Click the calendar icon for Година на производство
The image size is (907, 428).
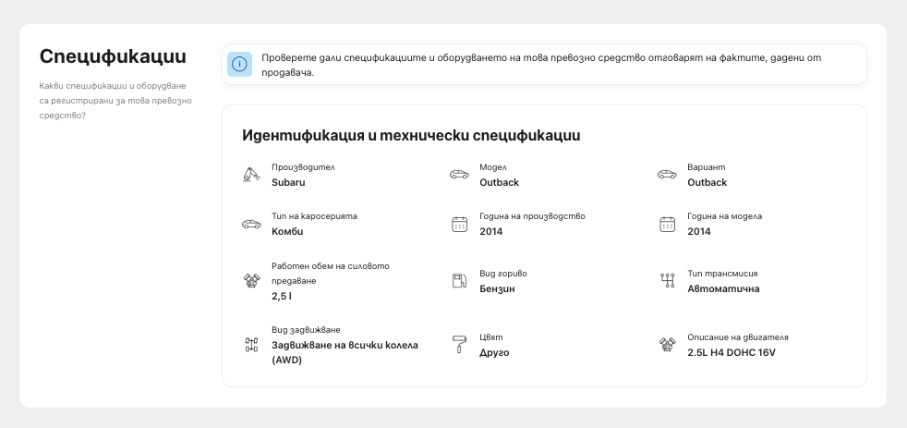click(x=459, y=224)
